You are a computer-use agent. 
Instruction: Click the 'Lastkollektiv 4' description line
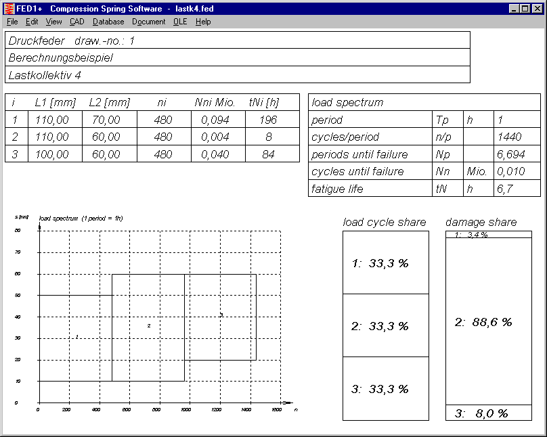[237, 75]
